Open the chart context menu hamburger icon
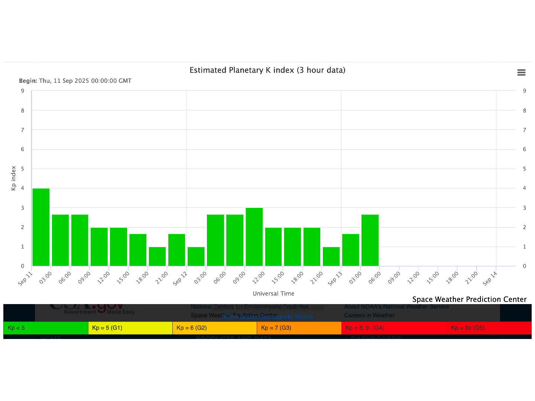 pos(521,72)
